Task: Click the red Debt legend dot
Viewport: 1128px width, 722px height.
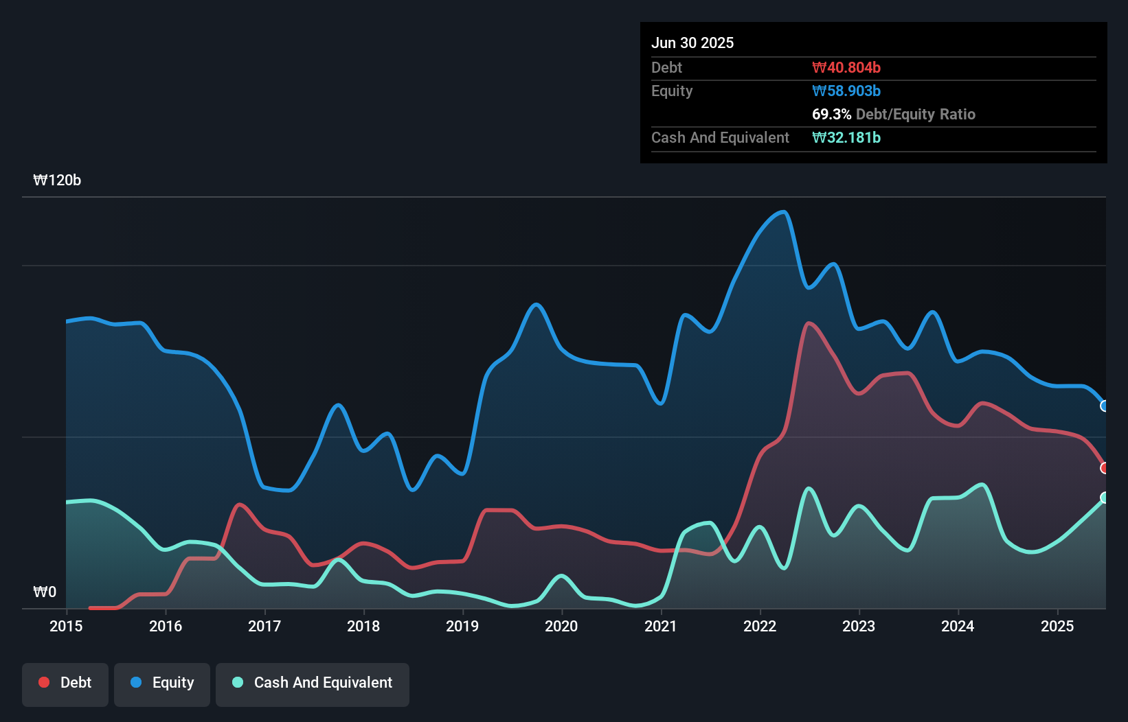Action: [x=43, y=682]
